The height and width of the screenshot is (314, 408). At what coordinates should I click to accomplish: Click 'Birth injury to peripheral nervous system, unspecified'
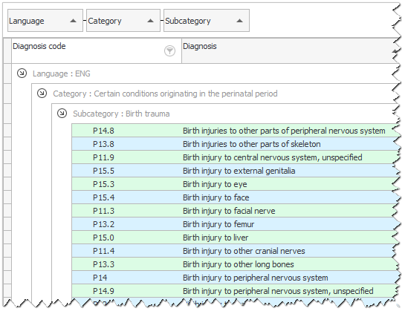(278, 291)
